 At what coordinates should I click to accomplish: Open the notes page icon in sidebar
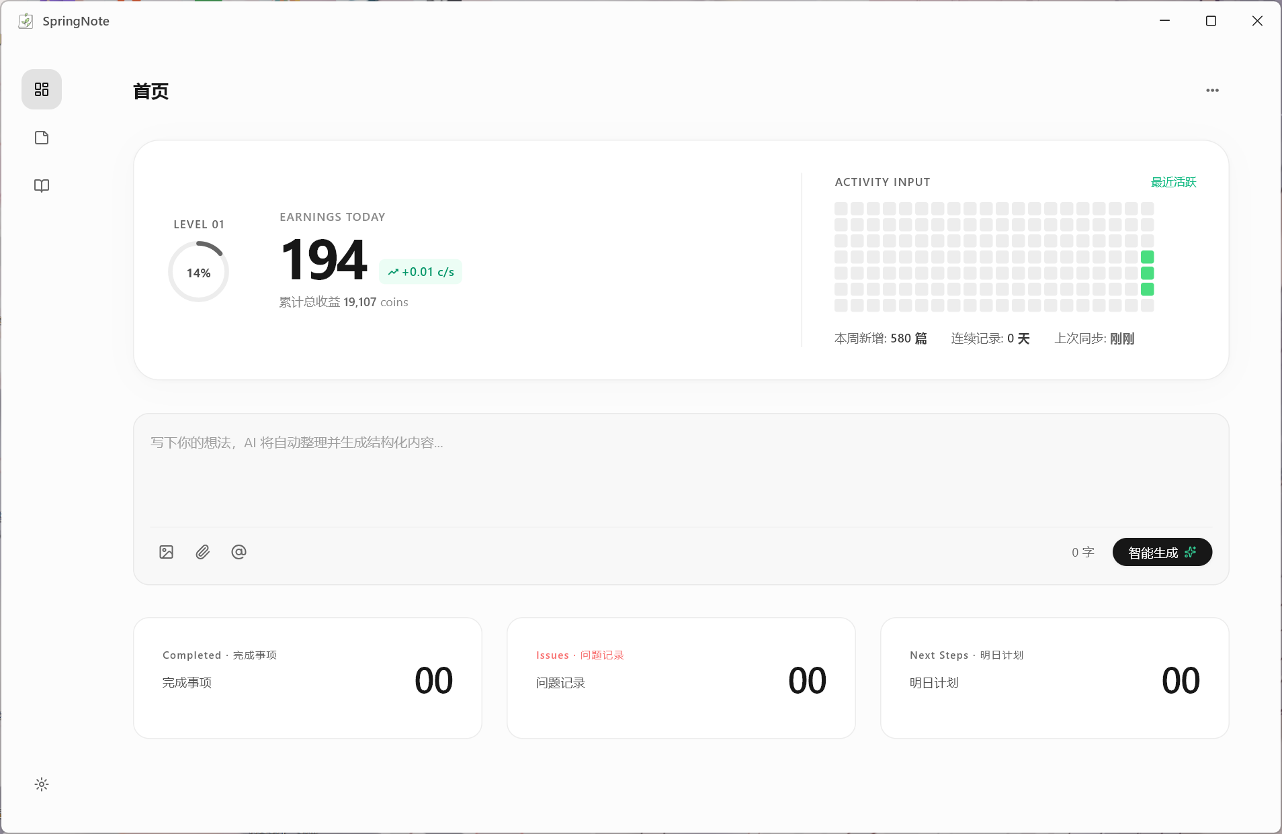pos(42,138)
